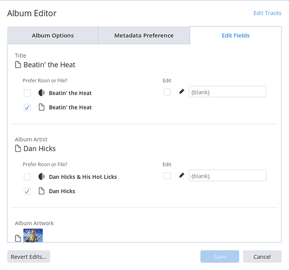The height and width of the screenshot is (270, 289).
Task: Check the Dan Hicks & His Hot Licks checkbox
Action: [27, 177]
